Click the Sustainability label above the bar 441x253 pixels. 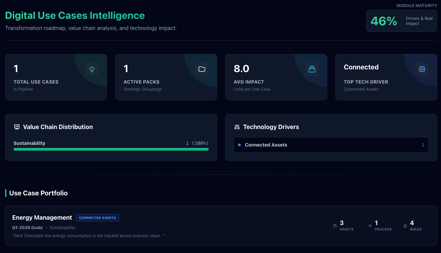point(29,143)
